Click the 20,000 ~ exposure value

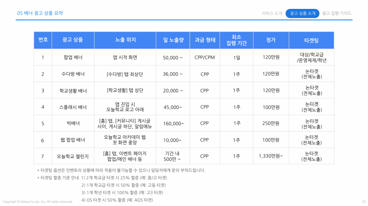click(173, 91)
